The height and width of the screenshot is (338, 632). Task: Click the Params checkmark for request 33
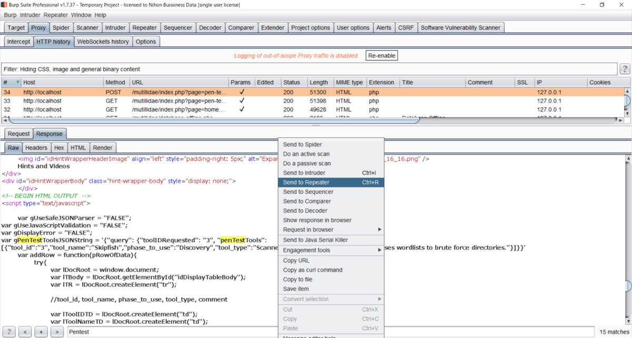click(x=242, y=101)
